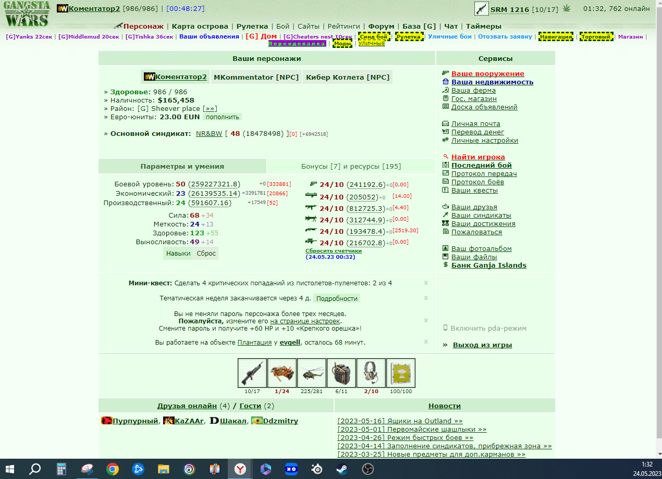The width and height of the screenshot is (662, 479).
Task: Open the Таймеры menu item
Action: [x=484, y=26]
